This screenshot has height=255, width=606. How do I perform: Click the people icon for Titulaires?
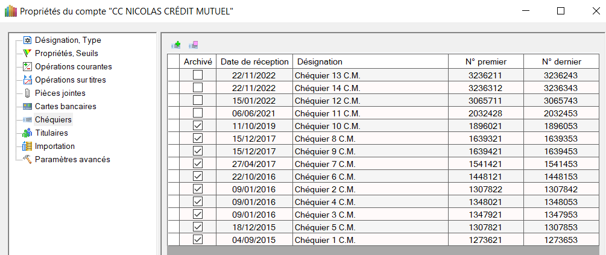(x=27, y=133)
